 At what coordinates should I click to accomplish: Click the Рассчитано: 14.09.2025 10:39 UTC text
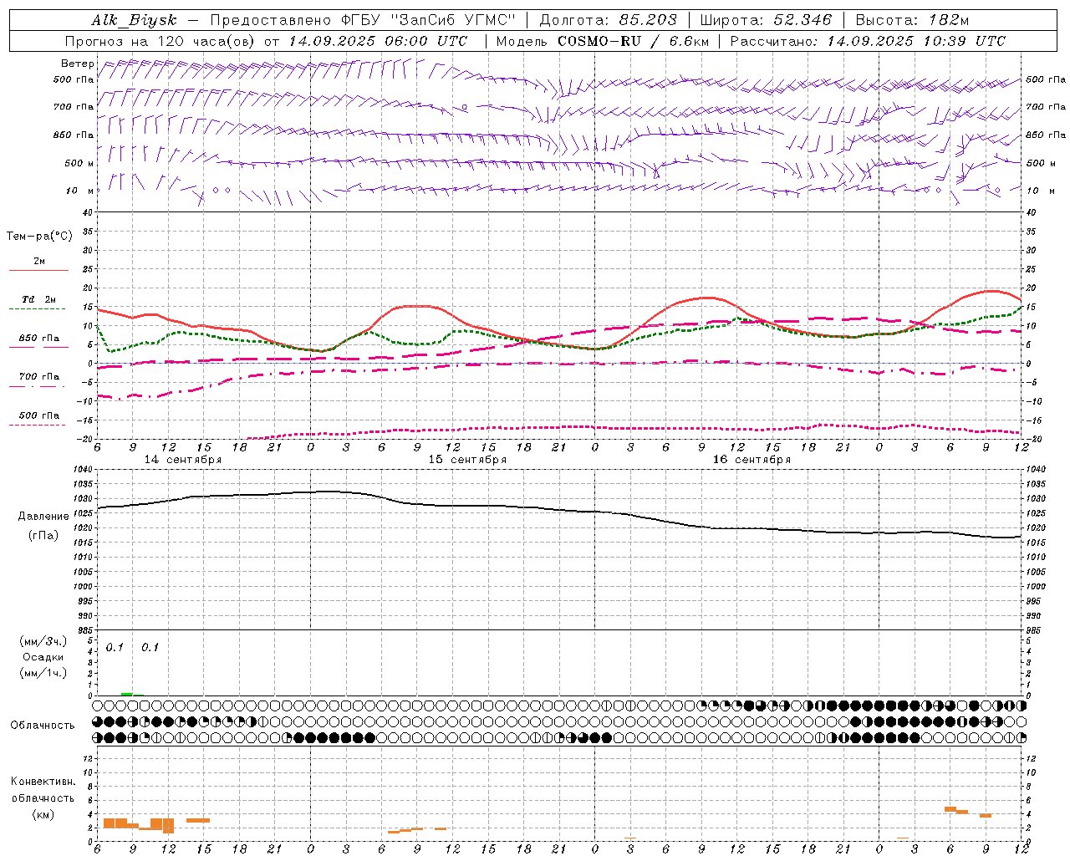click(868, 41)
